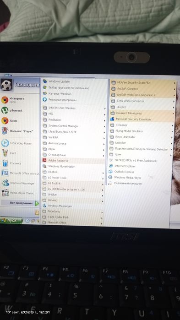Screen dimensions: 180x320
Task: Open the Total Video Converter folder
Action: click(x=142, y=101)
